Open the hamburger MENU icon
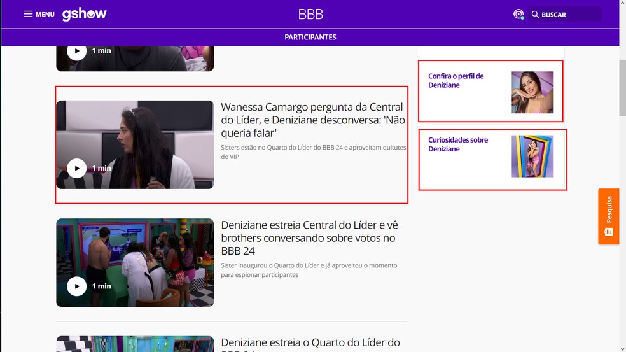626x352 pixels. click(28, 15)
